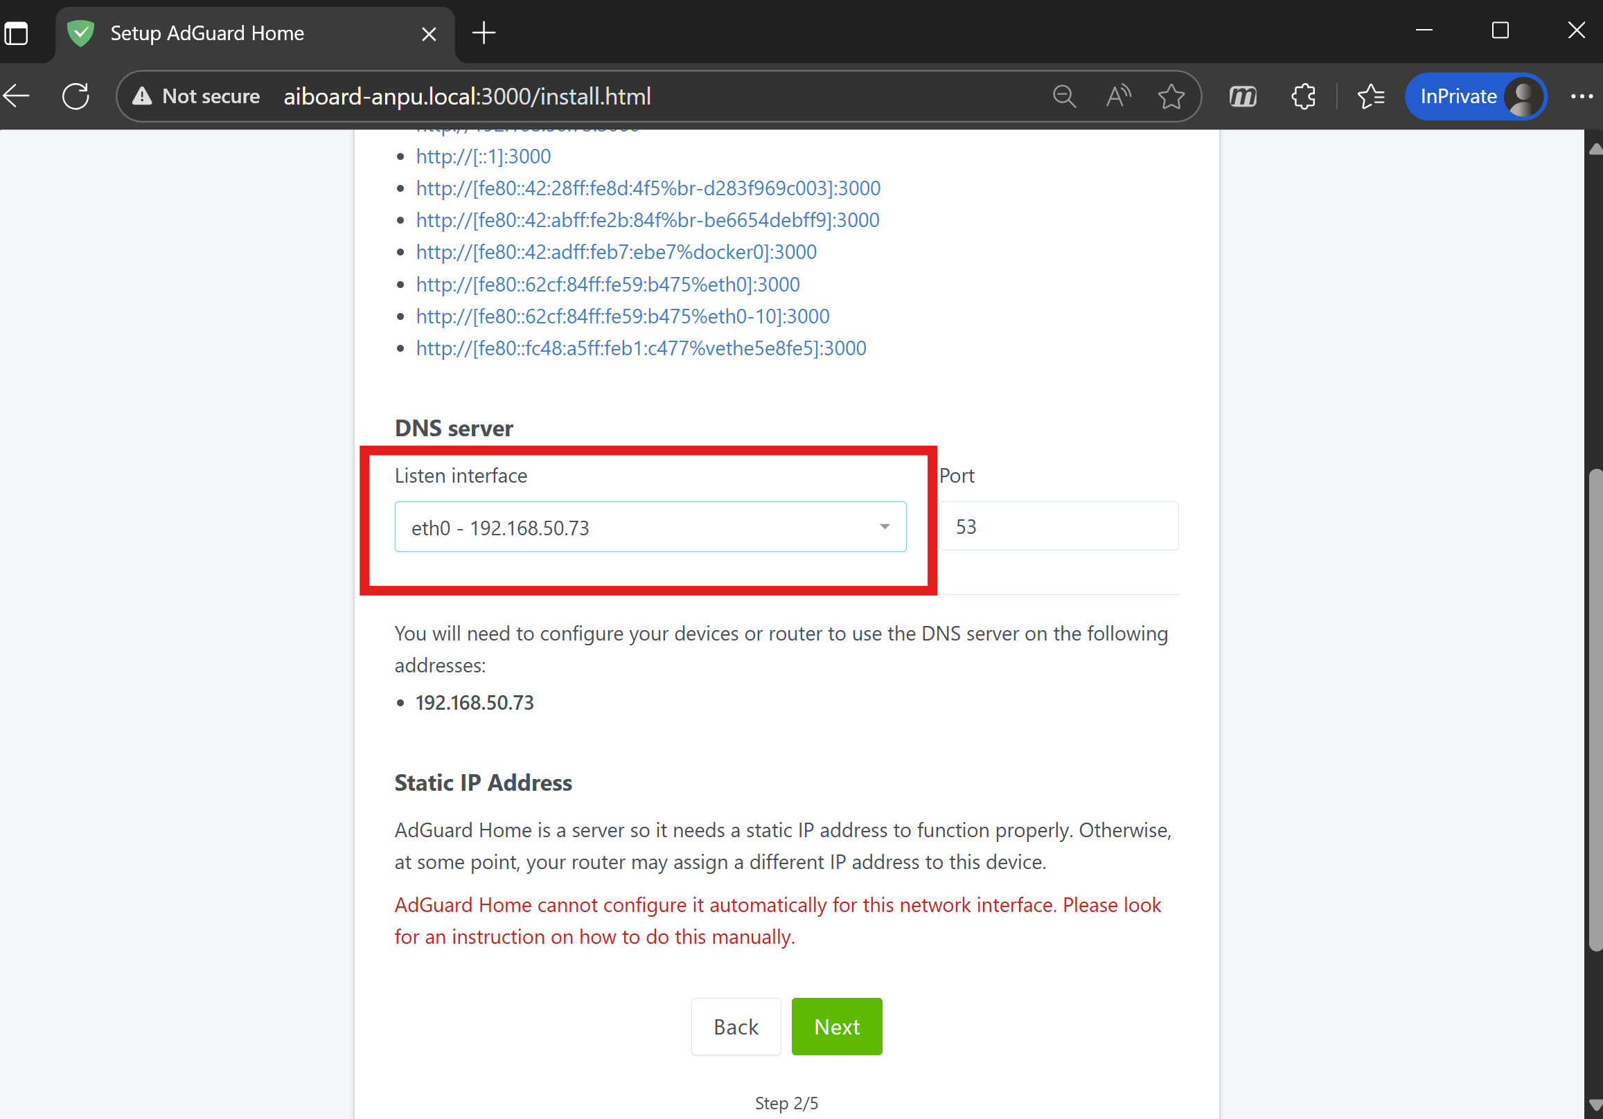Click the green Next button
This screenshot has width=1603, height=1119.
click(x=836, y=1026)
